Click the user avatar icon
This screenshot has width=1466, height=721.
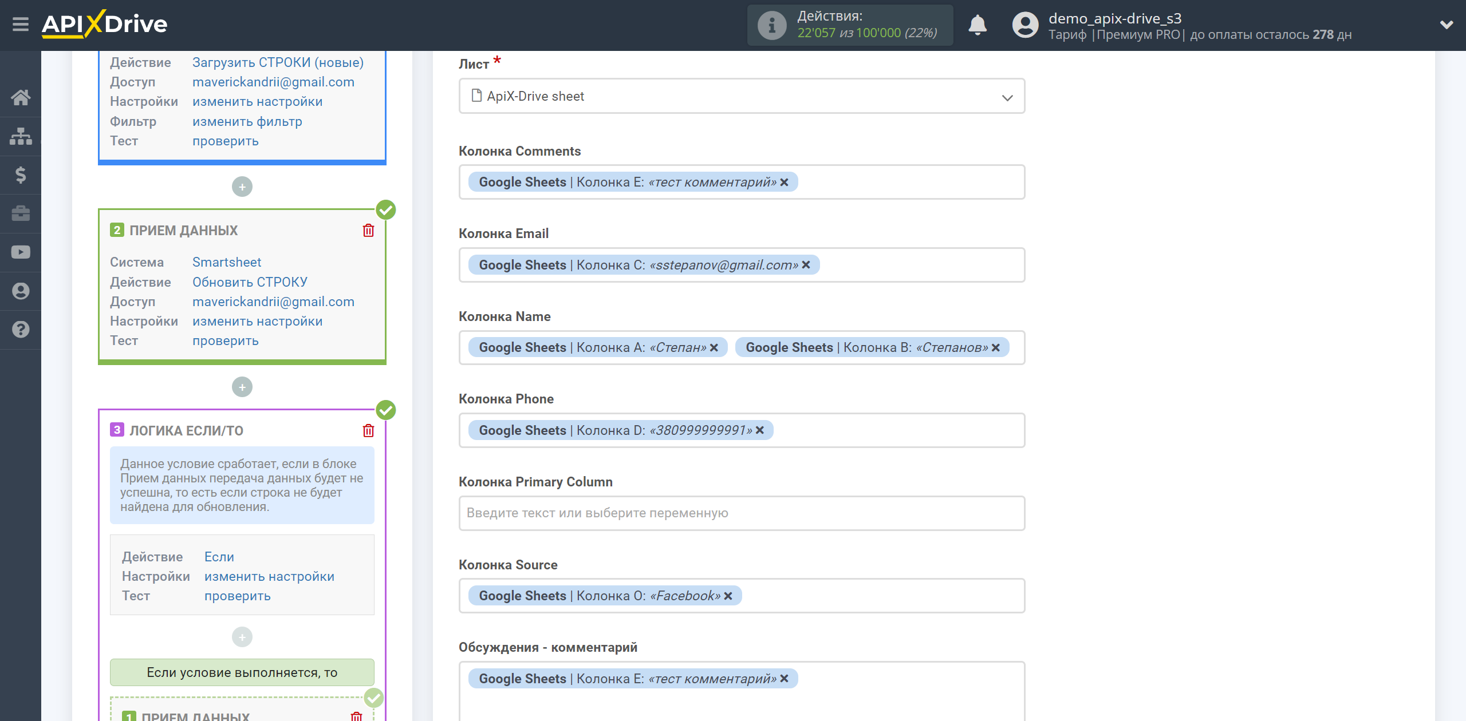pyautogui.click(x=1025, y=25)
